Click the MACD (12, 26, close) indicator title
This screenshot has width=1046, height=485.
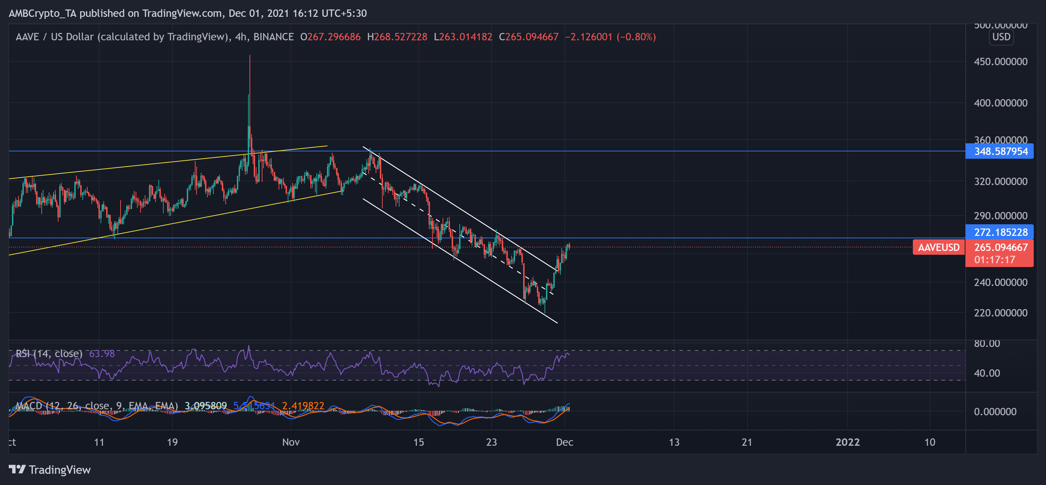(x=97, y=405)
